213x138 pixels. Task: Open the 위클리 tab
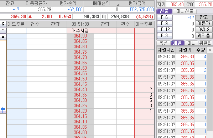(205, 43)
